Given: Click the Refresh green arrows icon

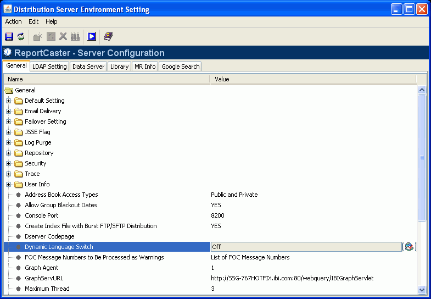Looking at the screenshot, I should pos(21,37).
